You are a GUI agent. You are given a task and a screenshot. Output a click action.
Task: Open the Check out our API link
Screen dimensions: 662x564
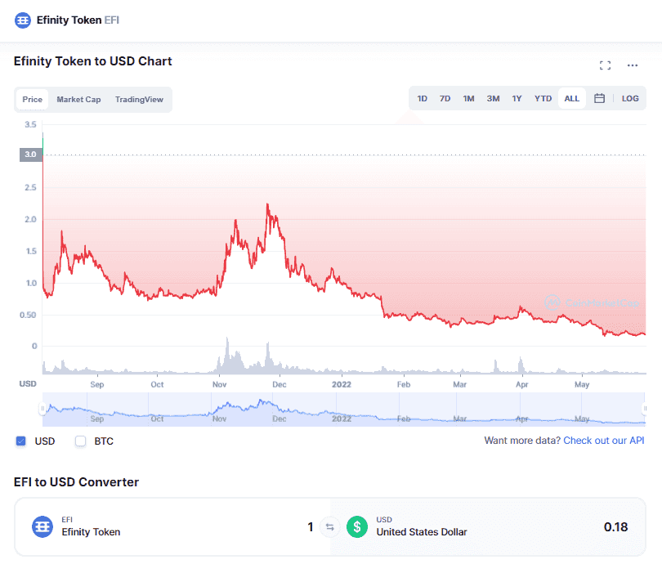point(604,441)
